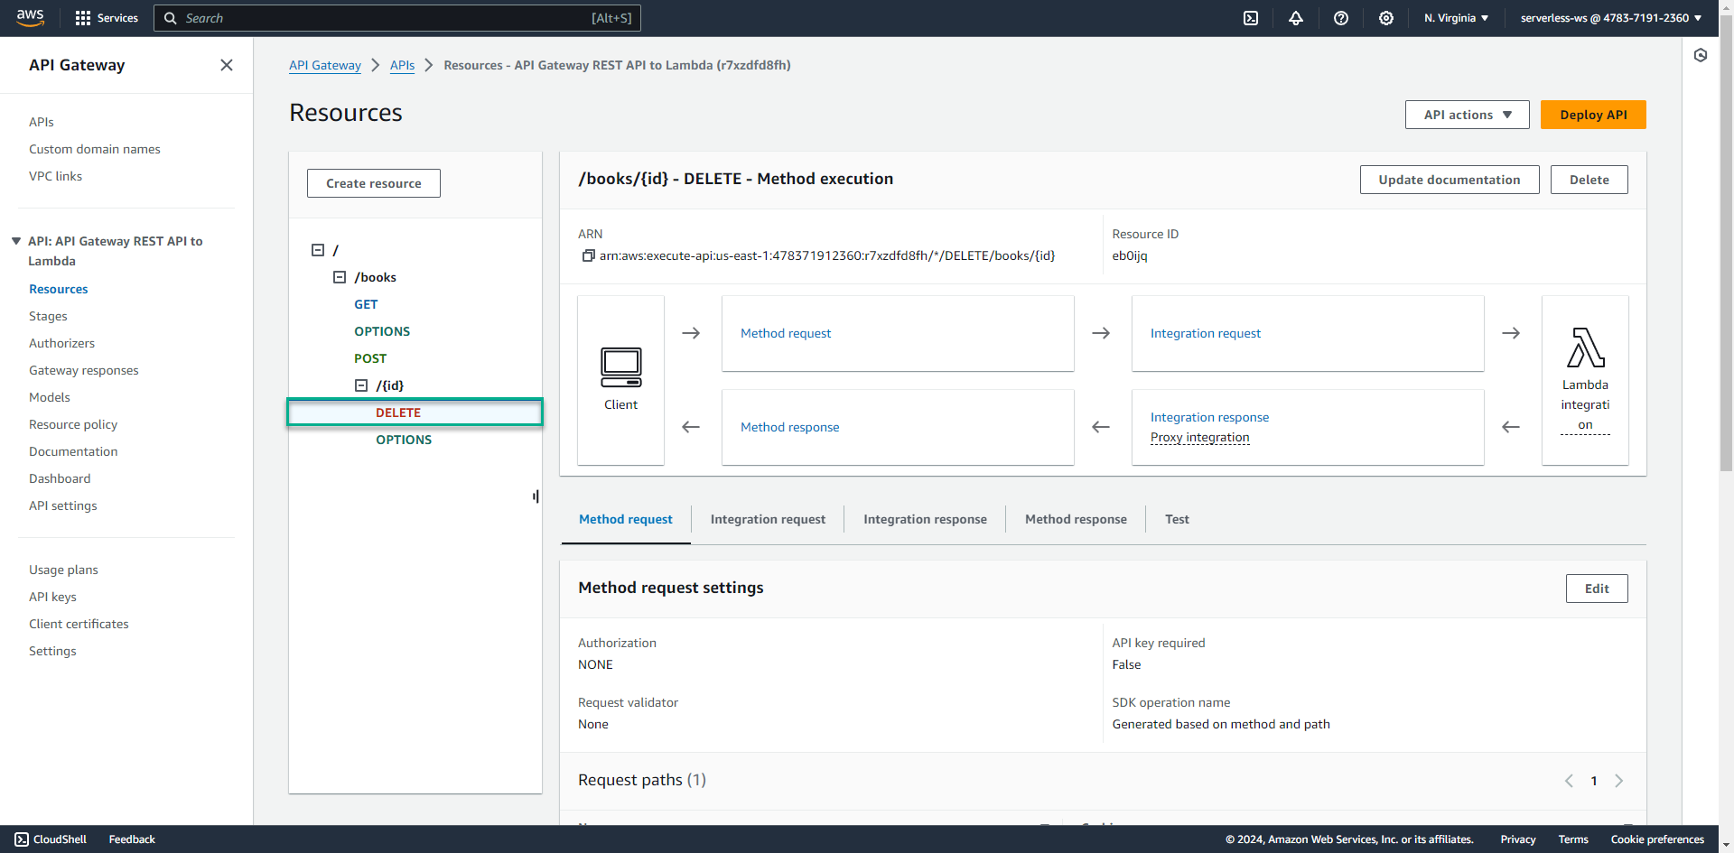Screen dimensions: 1734x853
Task: Open Dashboard in the sidebar
Action: click(60, 478)
